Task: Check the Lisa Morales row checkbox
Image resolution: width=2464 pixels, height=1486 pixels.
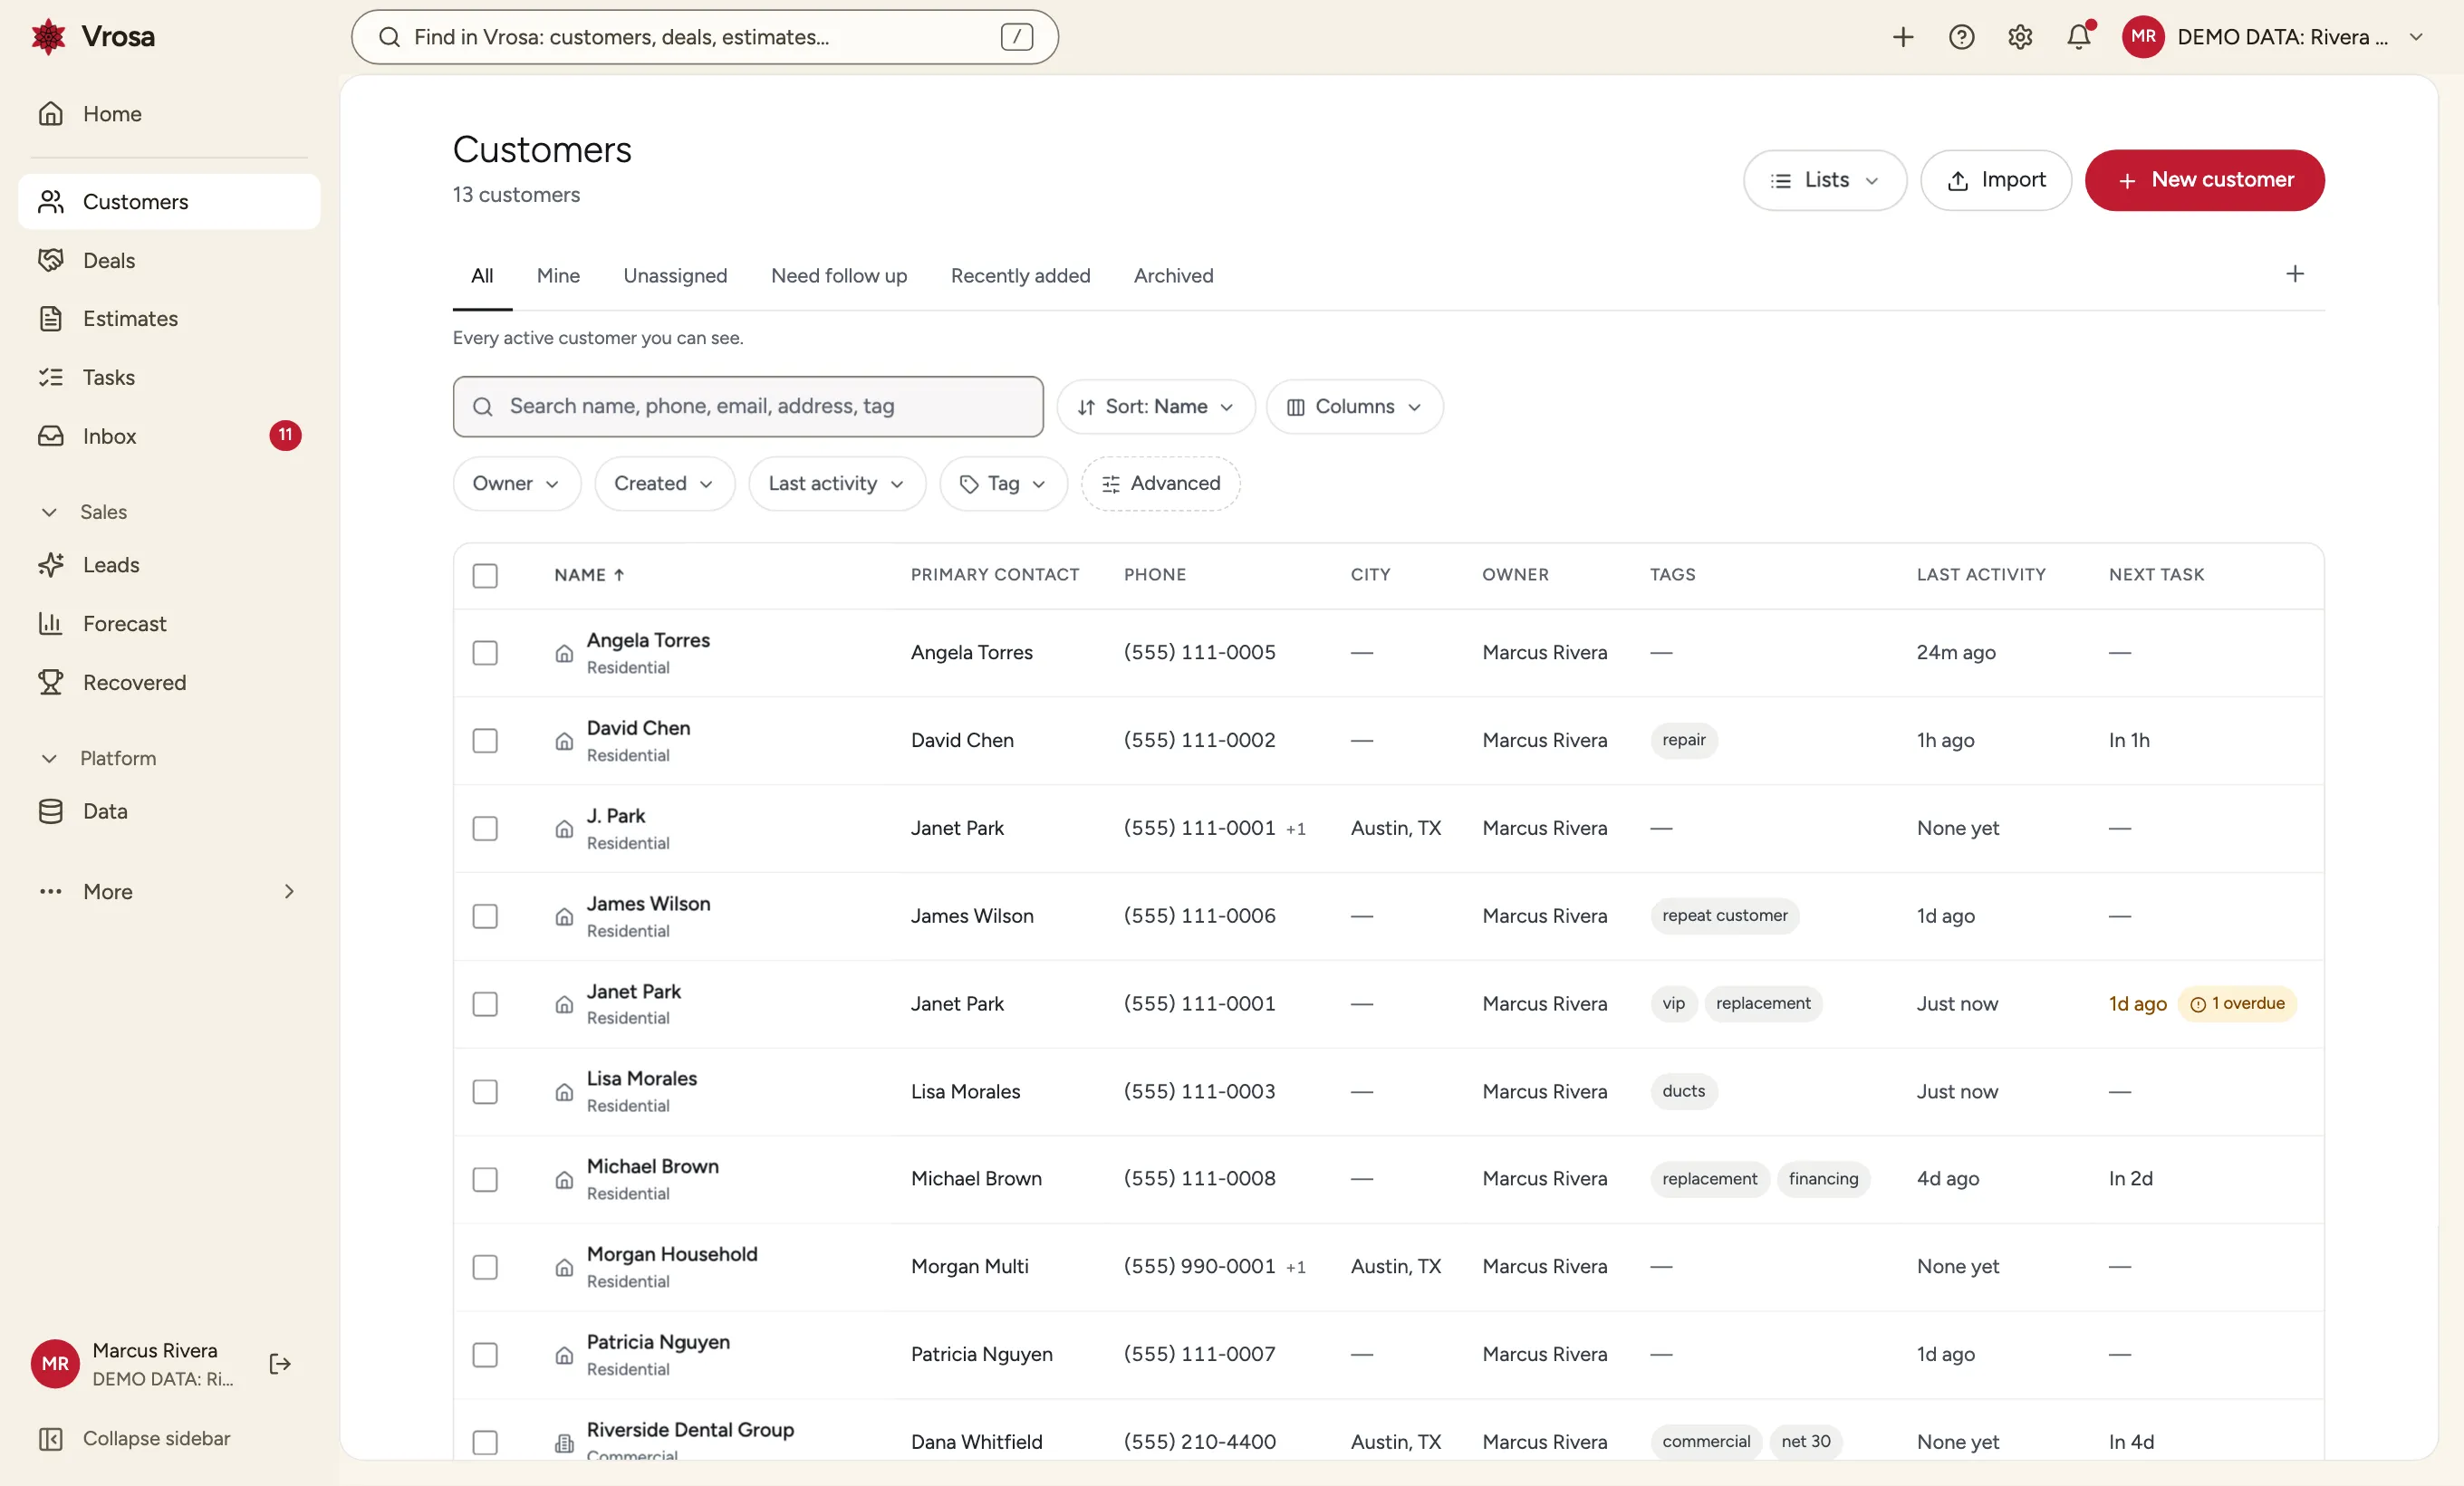Action: point(485,1091)
